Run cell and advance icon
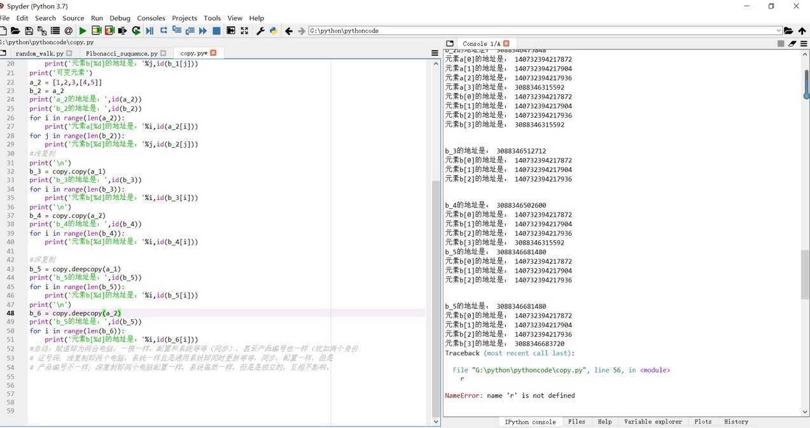Image resolution: width=810 pixels, height=428 pixels. pyautogui.click(x=109, y=31)
